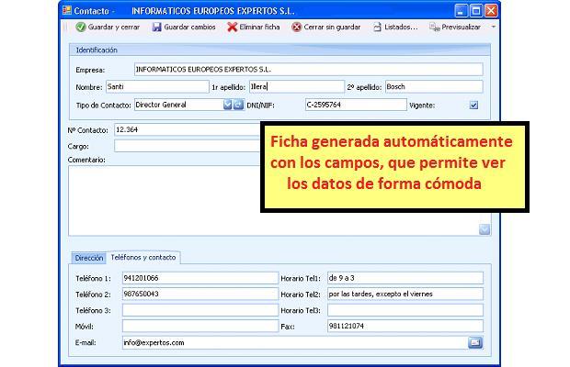The height and width of the screenshot is (367, 570).
Task: Click the Cargo field
Action: 188,146
